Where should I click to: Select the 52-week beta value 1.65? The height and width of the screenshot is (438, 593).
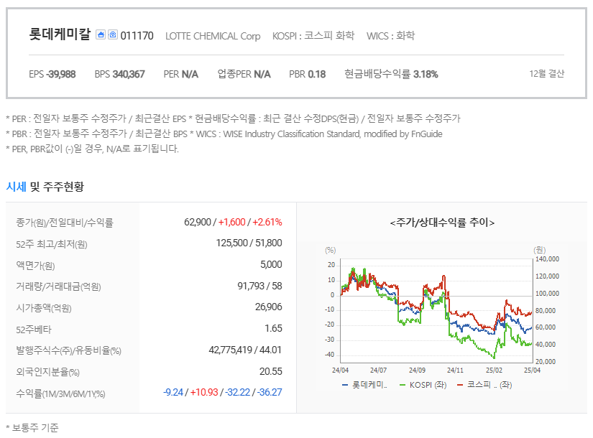point(273,328)
